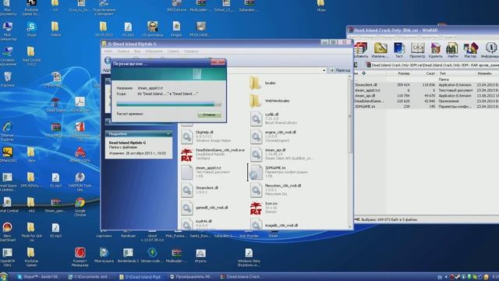Image resolution: width=499 pixels, height=281 pixels.
Task: Open the View (Вид) menu in Explorer
Action: 137,52
